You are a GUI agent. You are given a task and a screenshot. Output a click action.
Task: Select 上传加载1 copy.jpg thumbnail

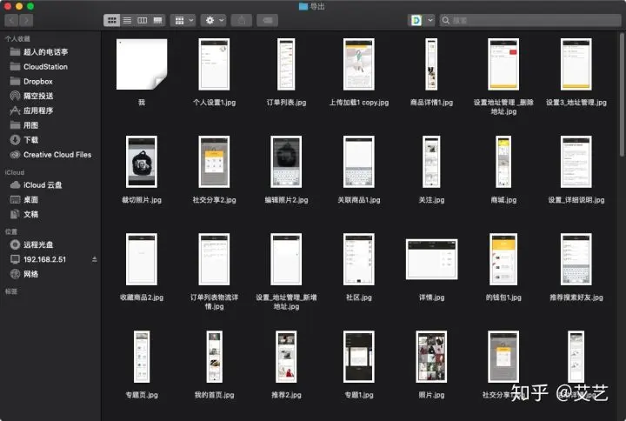[359, 64]
